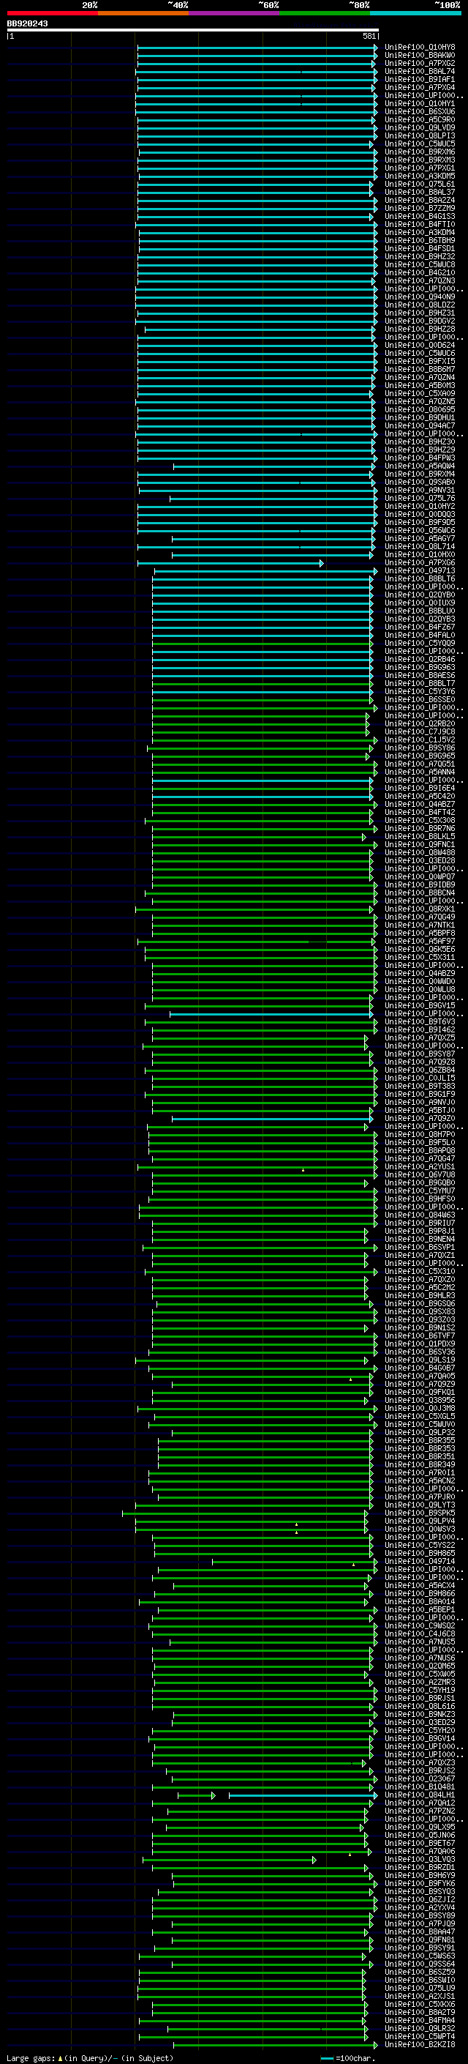Click UniRef100_B4G1S3 label
This screenshot has height=2064, width=468.
coord(419,216)
